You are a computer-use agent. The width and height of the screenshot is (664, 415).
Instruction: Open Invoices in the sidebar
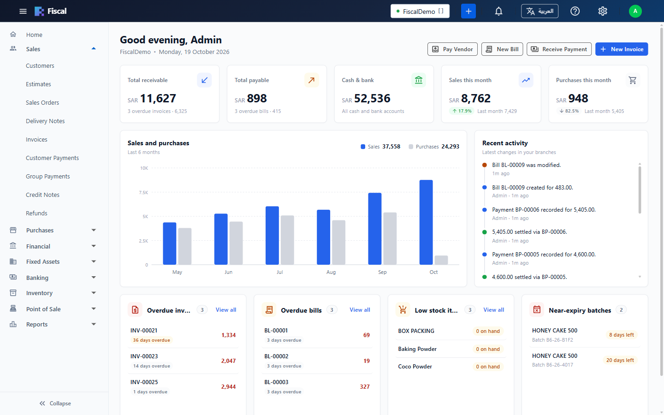36,140
